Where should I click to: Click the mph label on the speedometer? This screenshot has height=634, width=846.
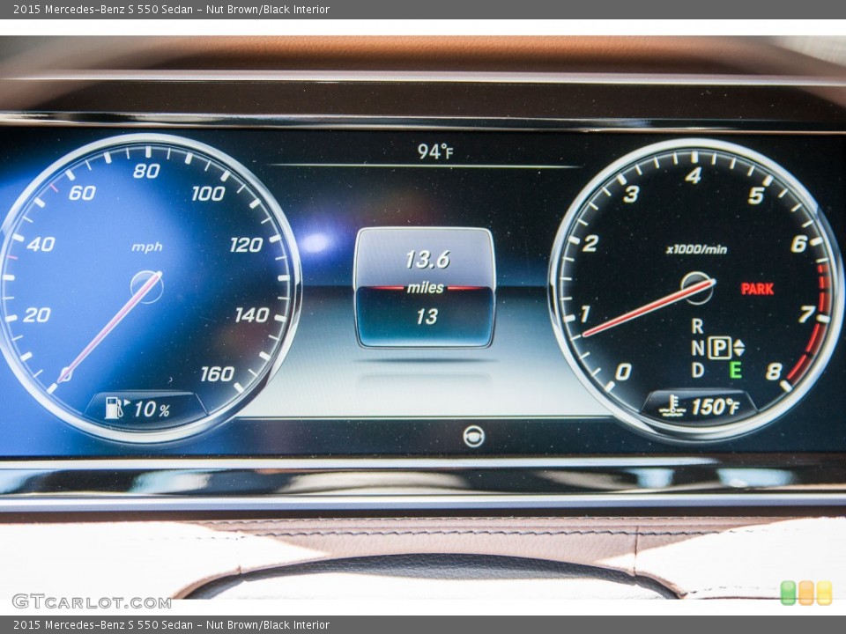click(x=147, y=247)
